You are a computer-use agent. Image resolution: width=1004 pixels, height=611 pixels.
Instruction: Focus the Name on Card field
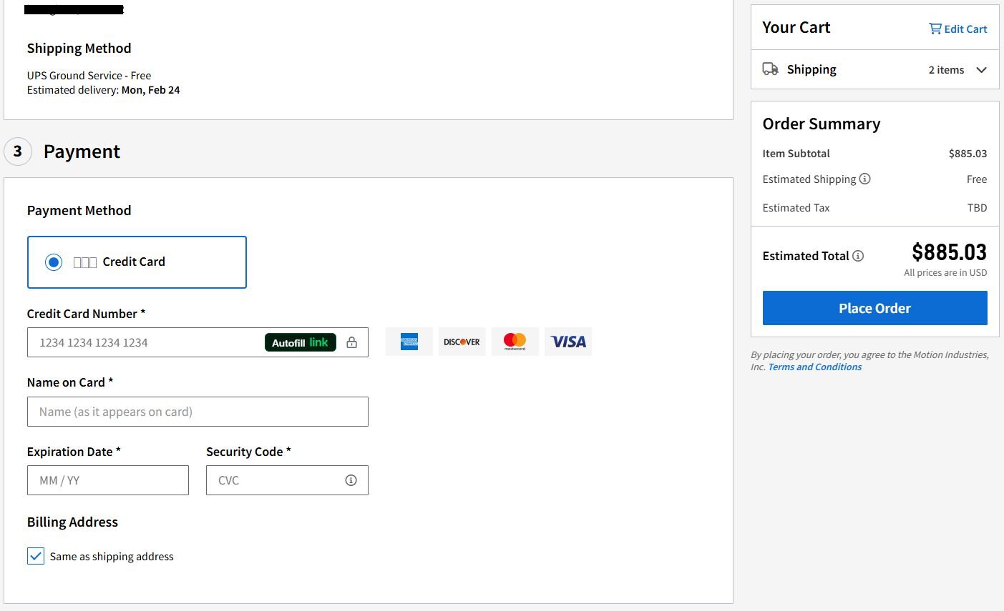[x=198, y=412]
